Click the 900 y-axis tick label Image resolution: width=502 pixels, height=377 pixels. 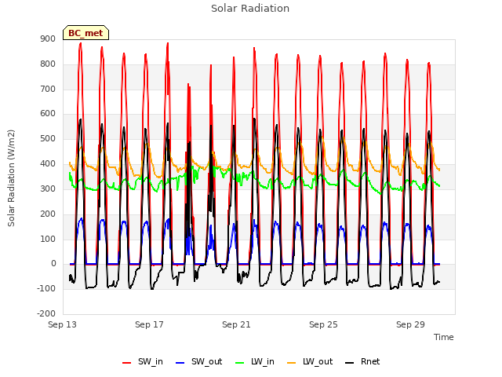[x=48, y=39]
